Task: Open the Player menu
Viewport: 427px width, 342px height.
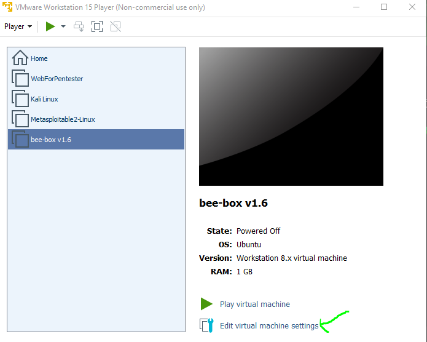Action: 18,26
